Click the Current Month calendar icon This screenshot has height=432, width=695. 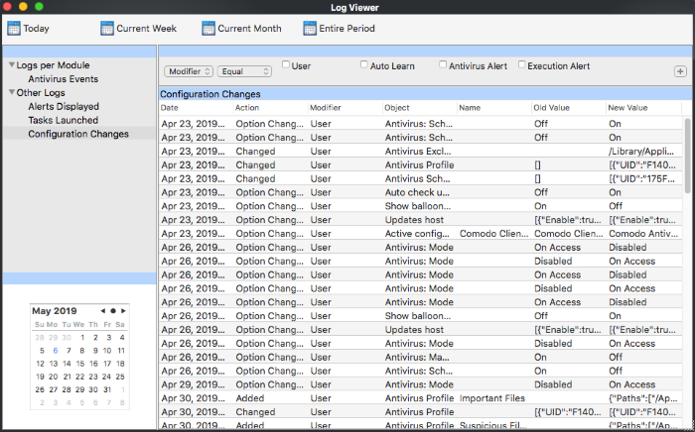pyautogui.click(x=208, y=29)
